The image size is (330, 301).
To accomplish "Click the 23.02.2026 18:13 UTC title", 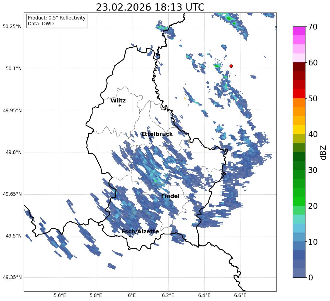I will [x=150, y=7].
